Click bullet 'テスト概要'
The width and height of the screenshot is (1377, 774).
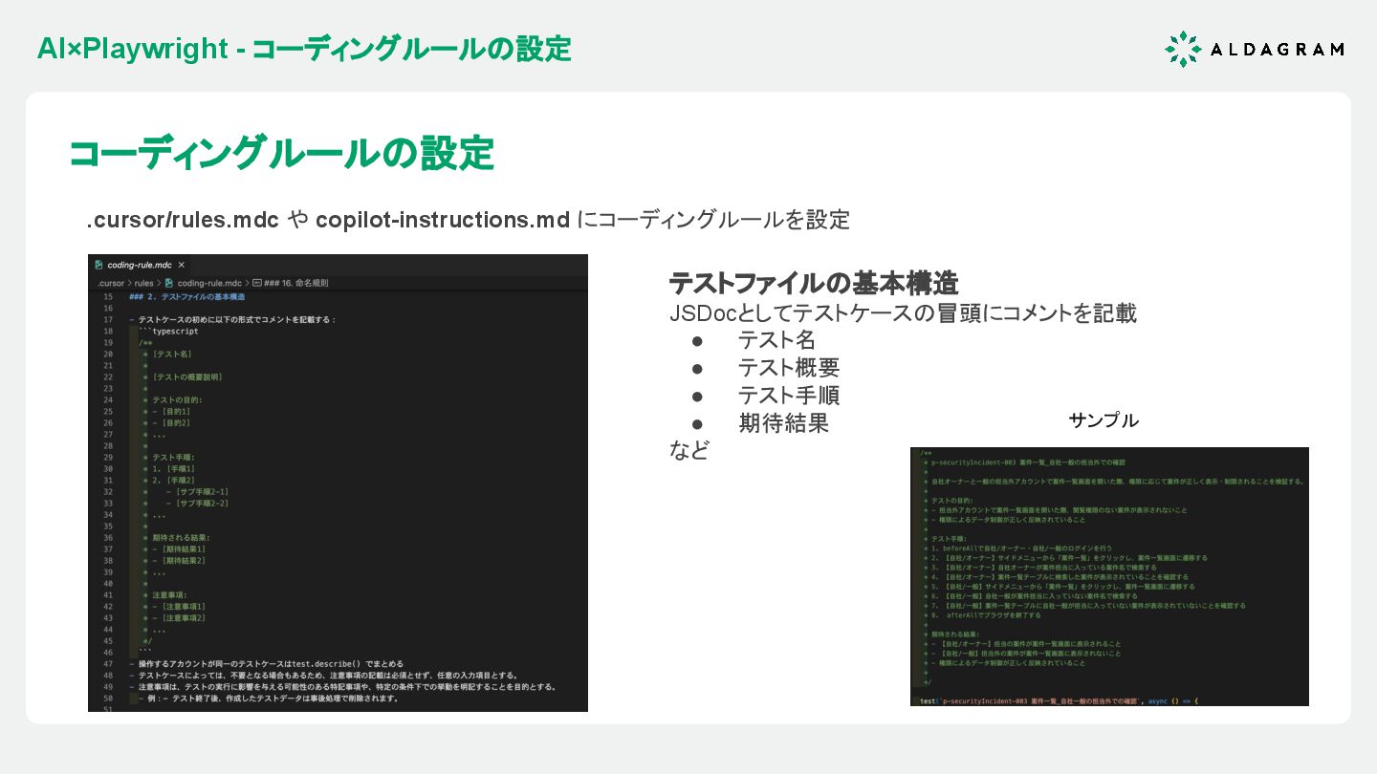788,368
